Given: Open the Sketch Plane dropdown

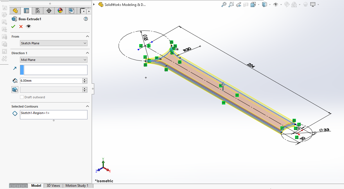Looking at the screenshot, I should pos(54,43).
